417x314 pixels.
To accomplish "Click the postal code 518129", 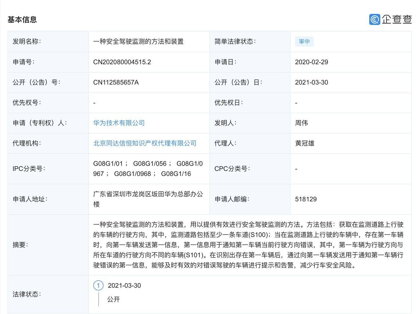I will coord(306,199).
